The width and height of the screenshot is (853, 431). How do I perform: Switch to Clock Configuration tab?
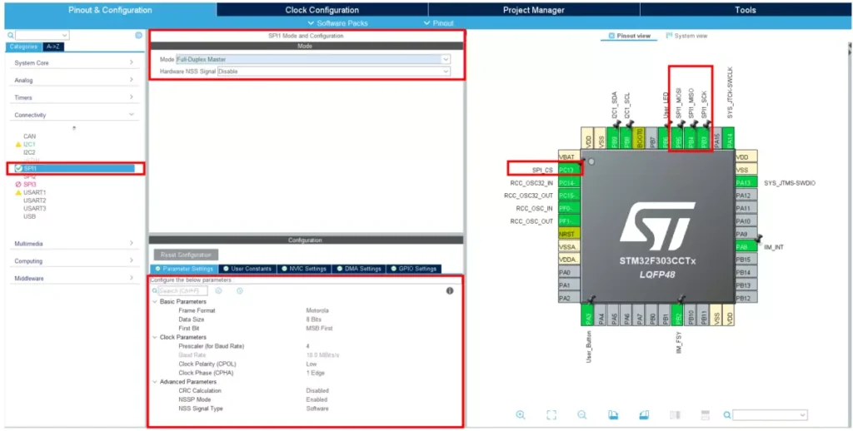pos(322,10)
